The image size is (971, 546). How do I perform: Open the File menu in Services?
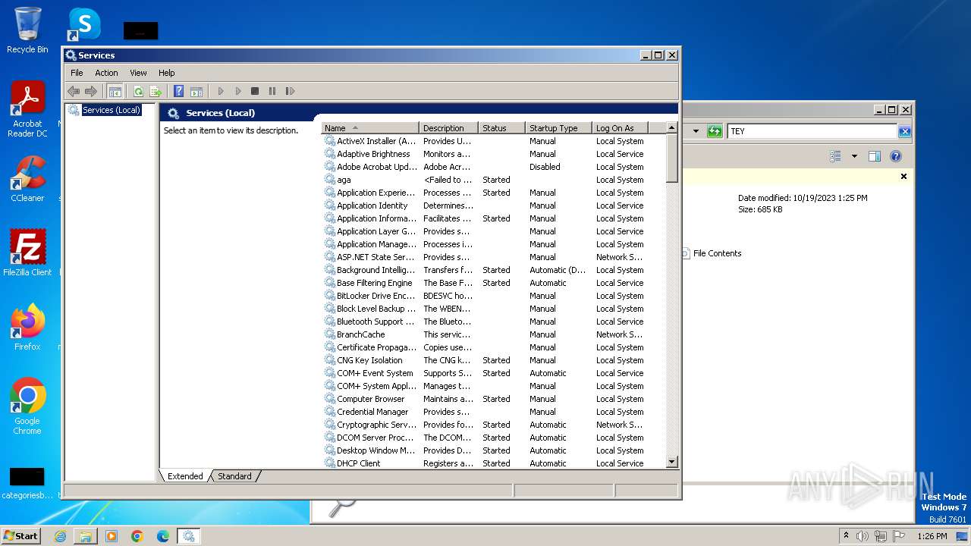pos(77,73)
